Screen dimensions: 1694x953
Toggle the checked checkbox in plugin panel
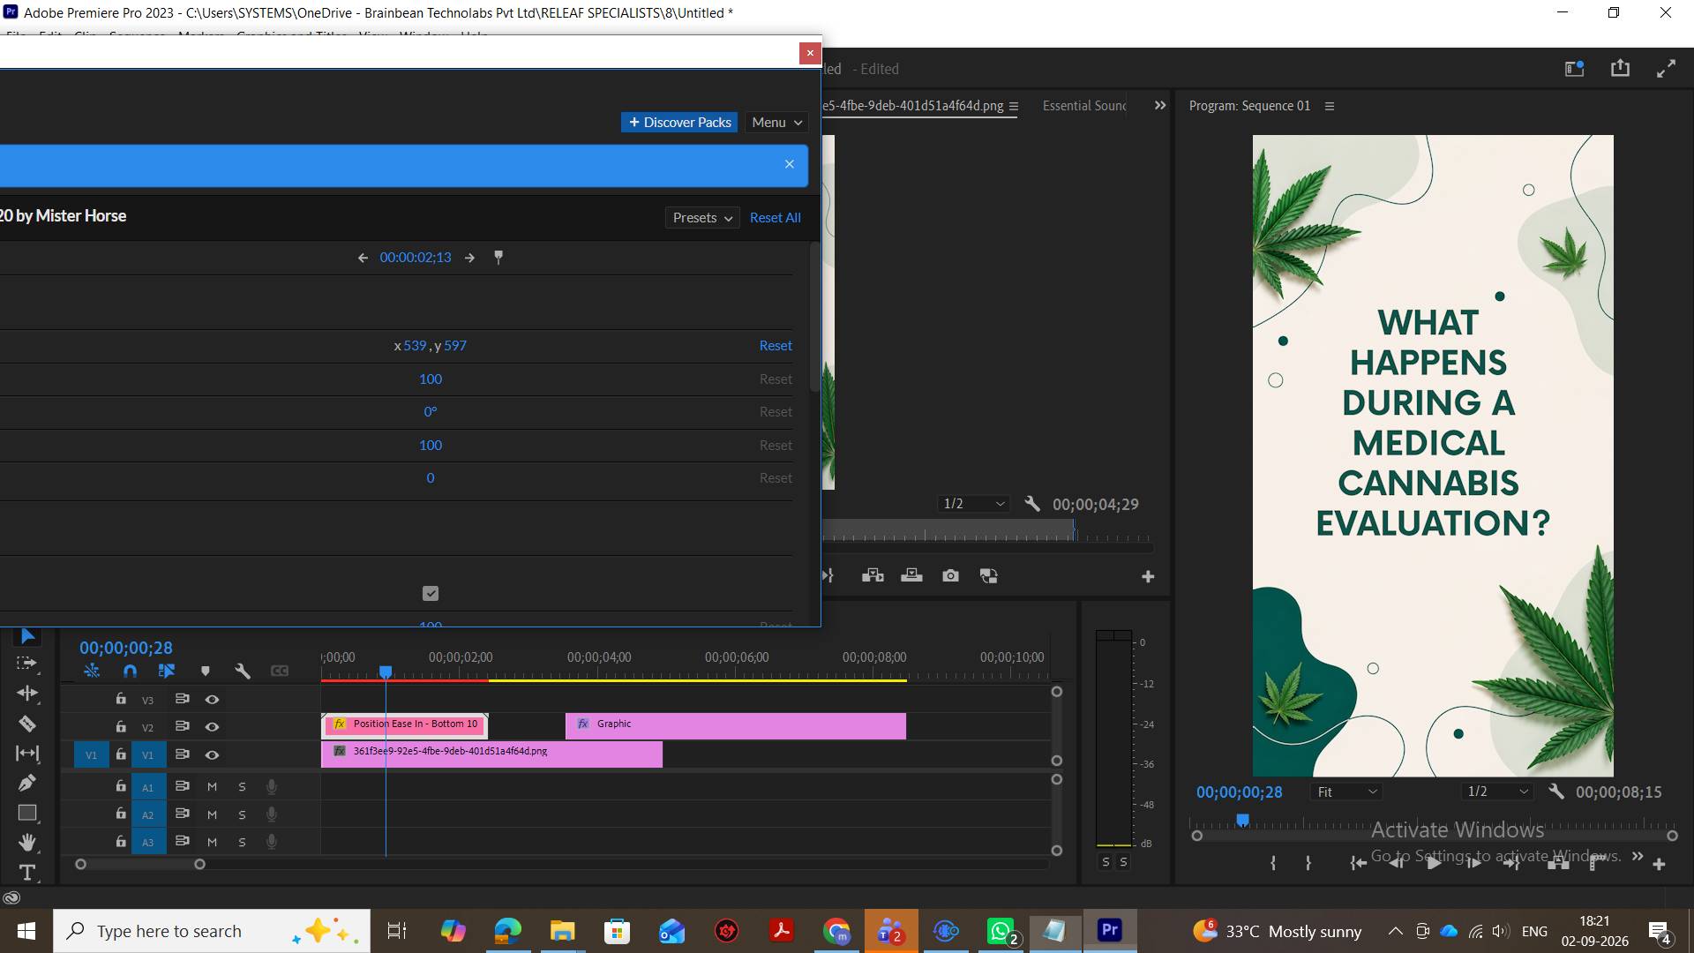click(431, 594)
